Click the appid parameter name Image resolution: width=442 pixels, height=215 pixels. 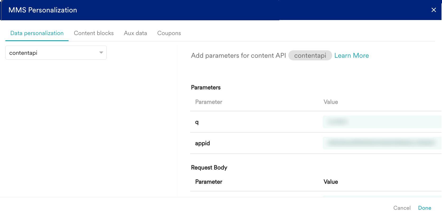203,143
